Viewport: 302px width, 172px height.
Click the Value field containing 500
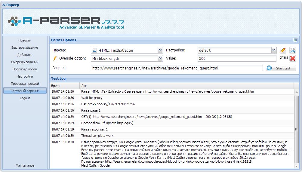(x=237, y=58)
